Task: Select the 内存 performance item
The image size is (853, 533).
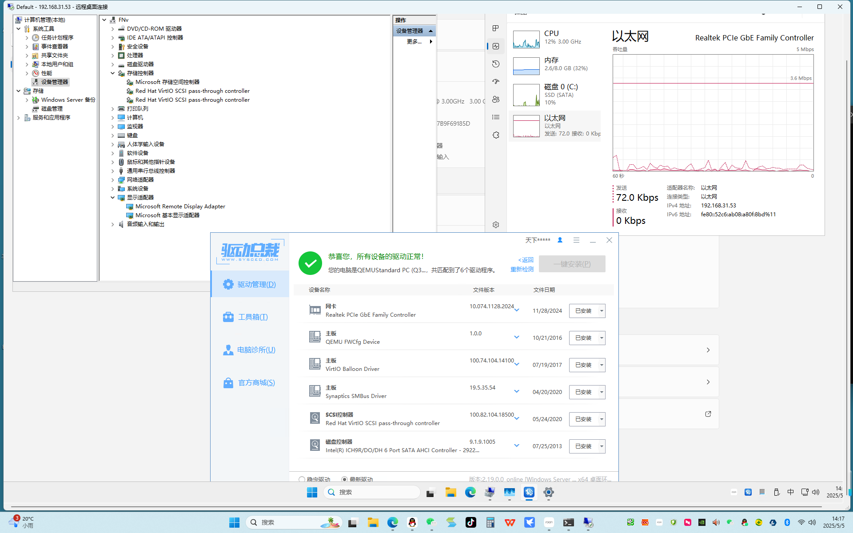Action: click(554, 66)
